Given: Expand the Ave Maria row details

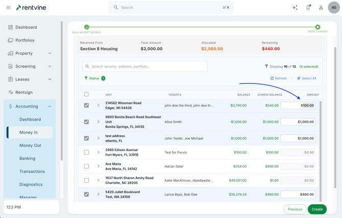Looking at the screenshot, I should 99,166.
